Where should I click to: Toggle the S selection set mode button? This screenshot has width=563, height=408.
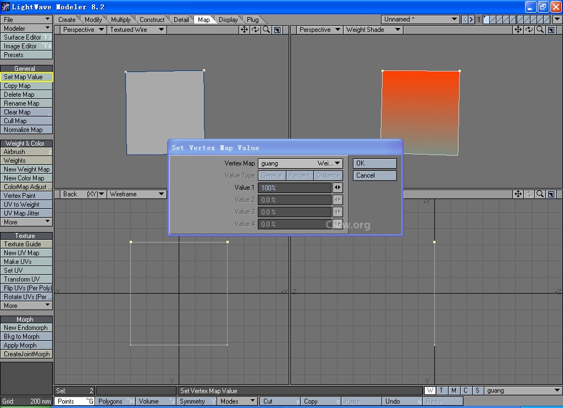tap(477, 390)
